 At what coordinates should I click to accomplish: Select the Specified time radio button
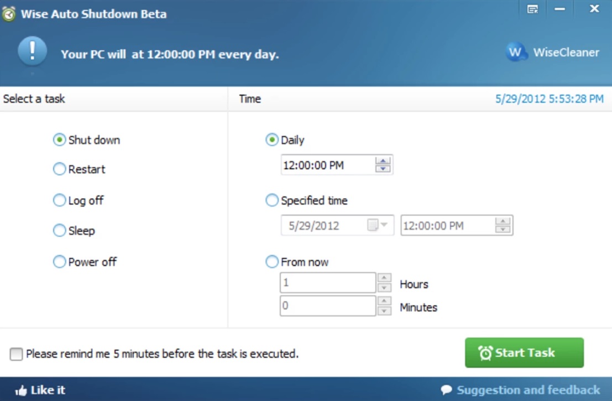[x=271, y=201]
